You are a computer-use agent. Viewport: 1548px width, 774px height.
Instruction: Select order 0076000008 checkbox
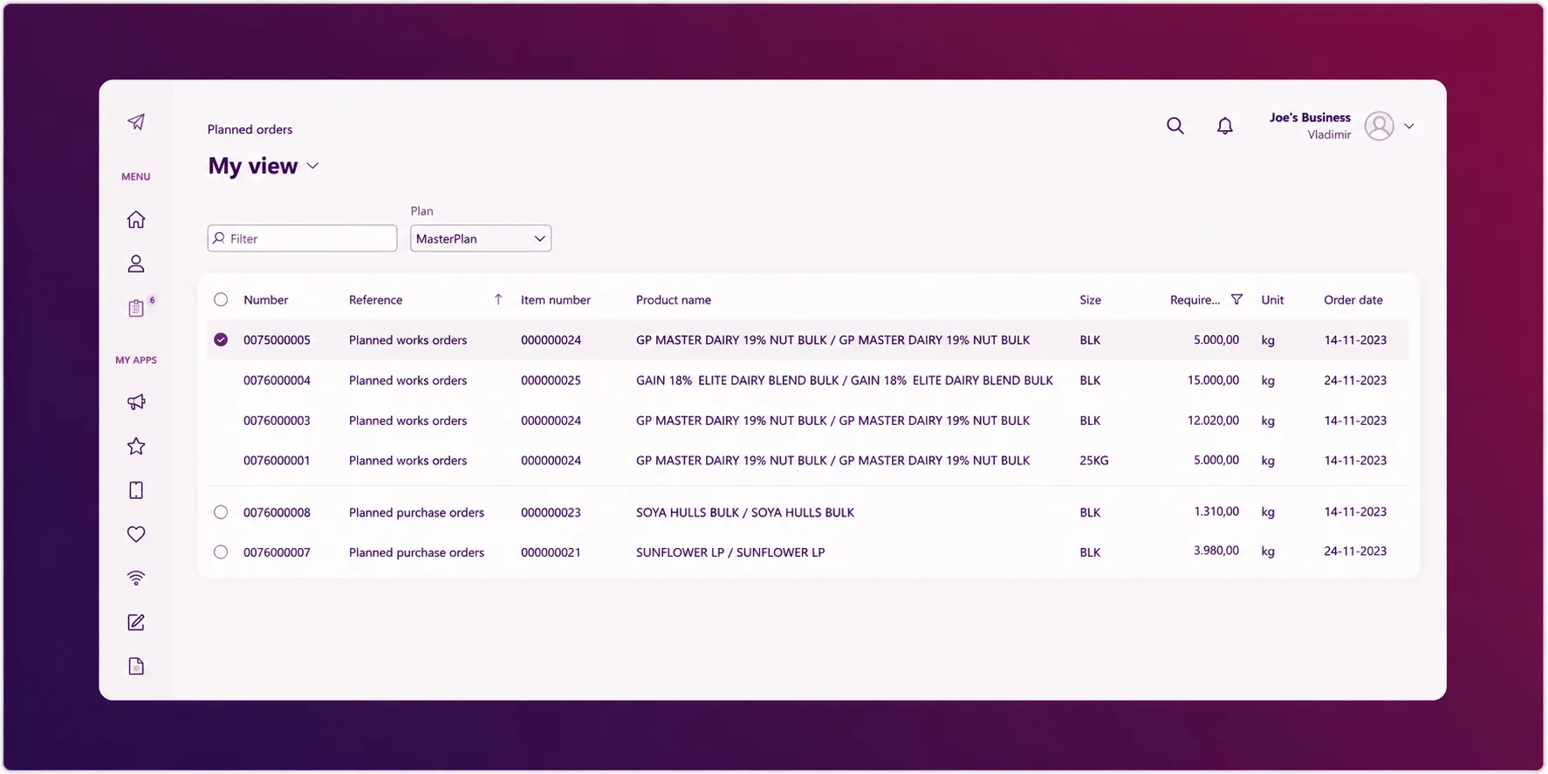(221, 512)
